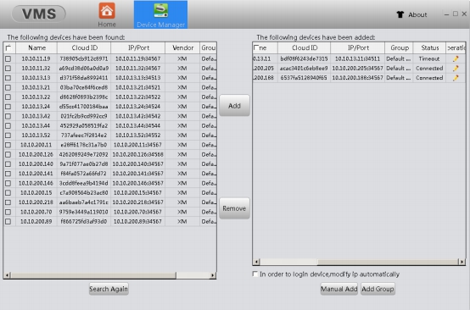The height and width of the screenshot is (310, 470).
Task: Sort found devices by Vendor header
Action: pos(182,47)
